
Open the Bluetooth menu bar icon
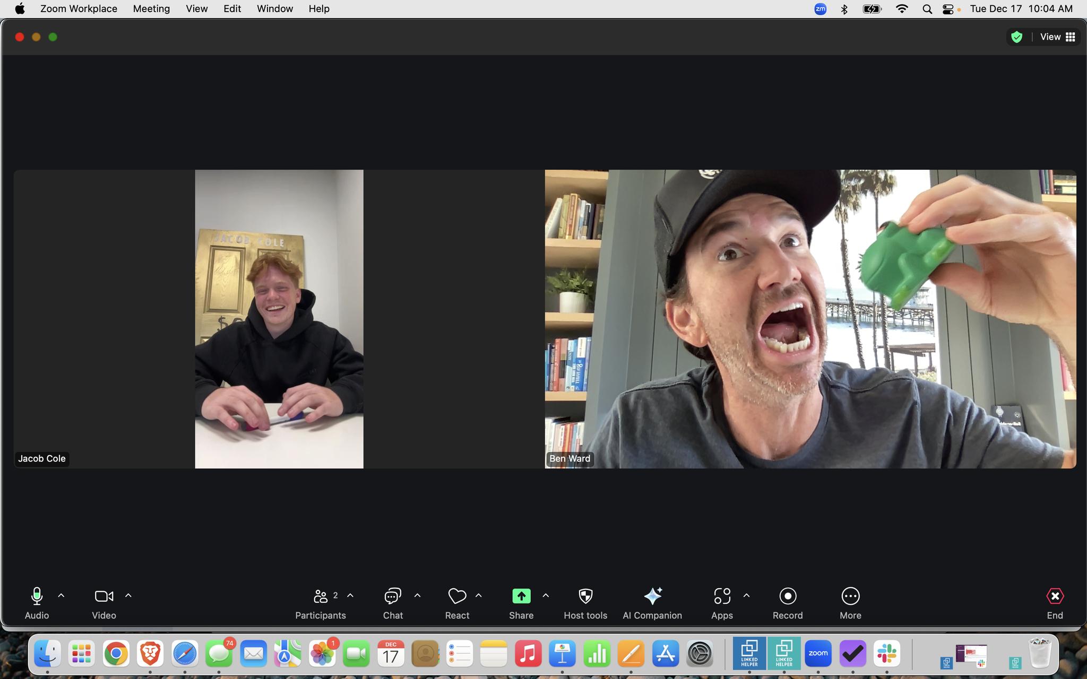(844, 9)
